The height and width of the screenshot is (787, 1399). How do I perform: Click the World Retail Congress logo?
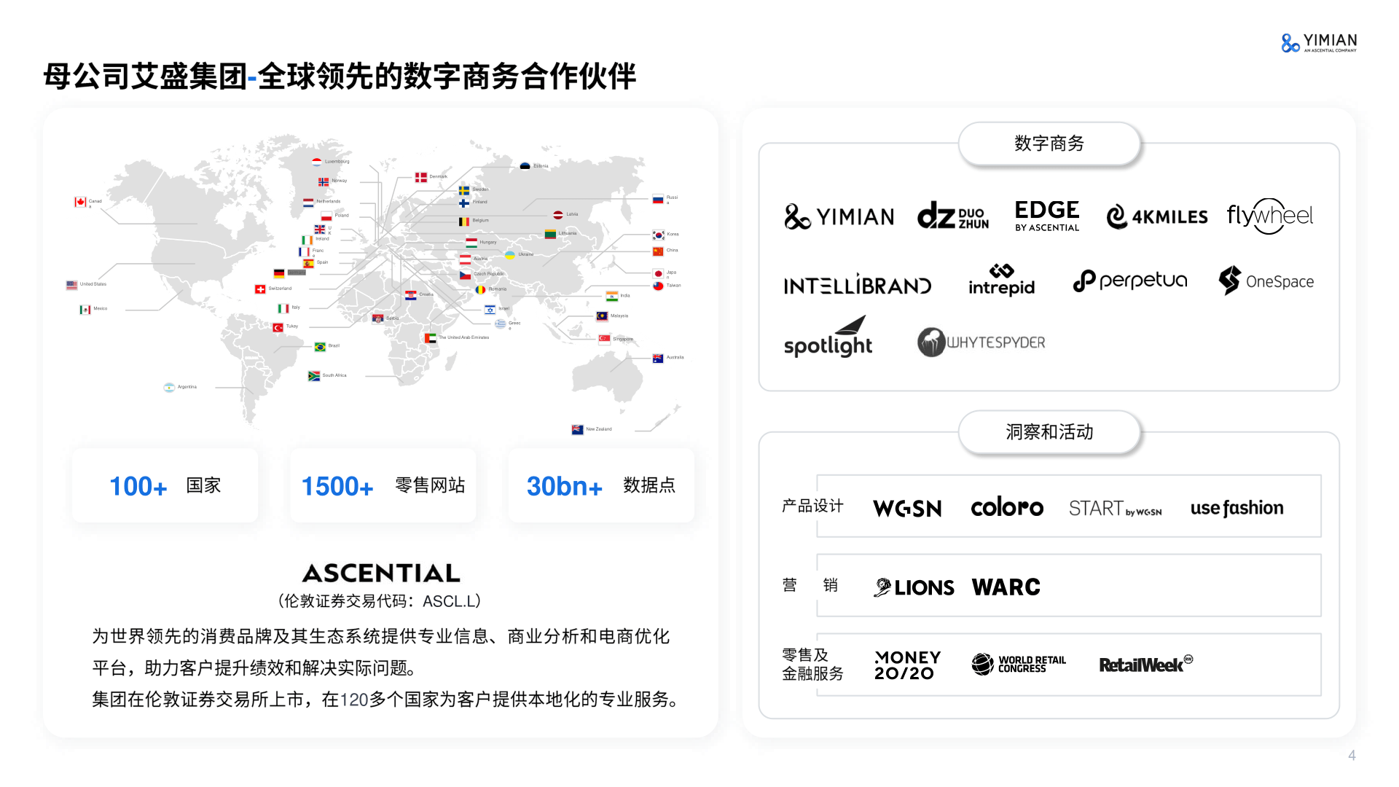[x=1019, y=664]
